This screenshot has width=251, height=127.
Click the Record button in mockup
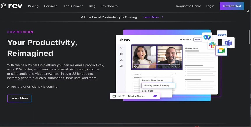[198, 39]
